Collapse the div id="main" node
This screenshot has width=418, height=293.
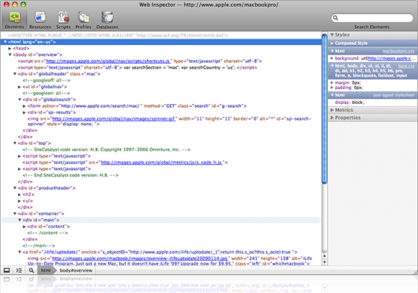(x=20, y=220)
